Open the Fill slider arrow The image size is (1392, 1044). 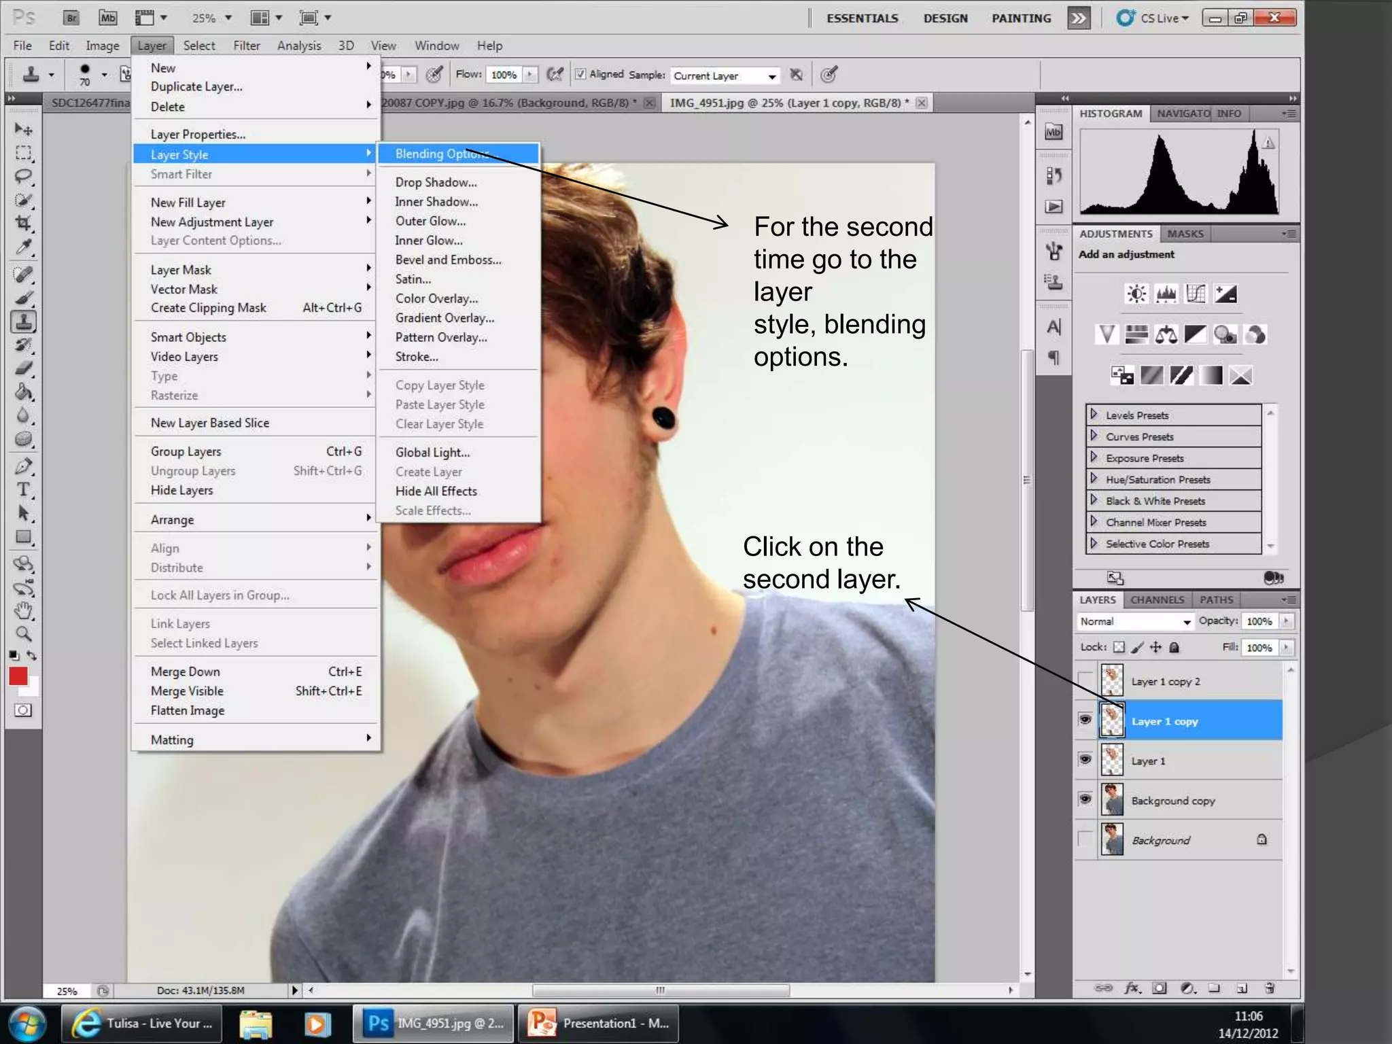pyautogui.click(x=1286, y=648)
